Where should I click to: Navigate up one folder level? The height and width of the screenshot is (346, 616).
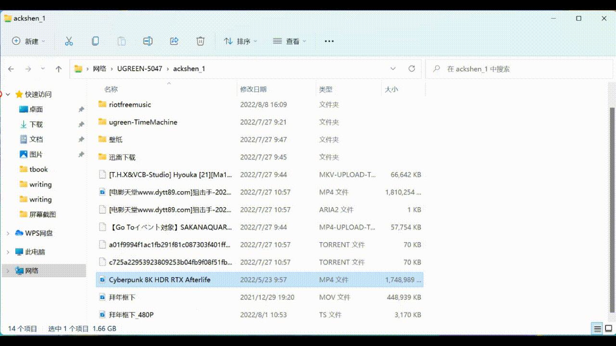[59, 68]
